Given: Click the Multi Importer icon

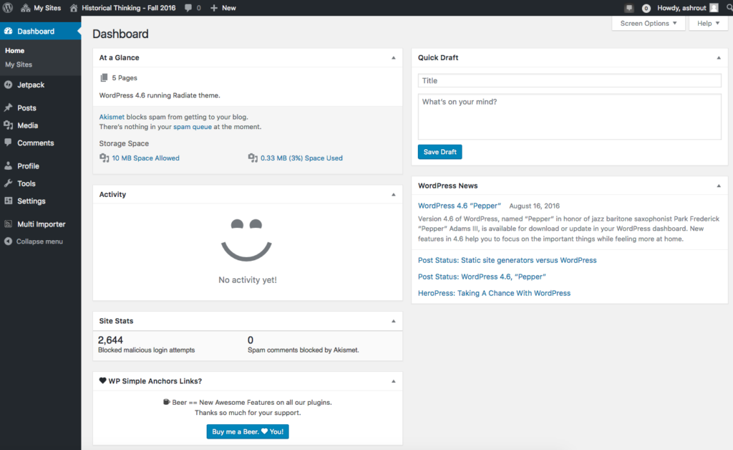Looking at the screenshot, I should (9, 224).
